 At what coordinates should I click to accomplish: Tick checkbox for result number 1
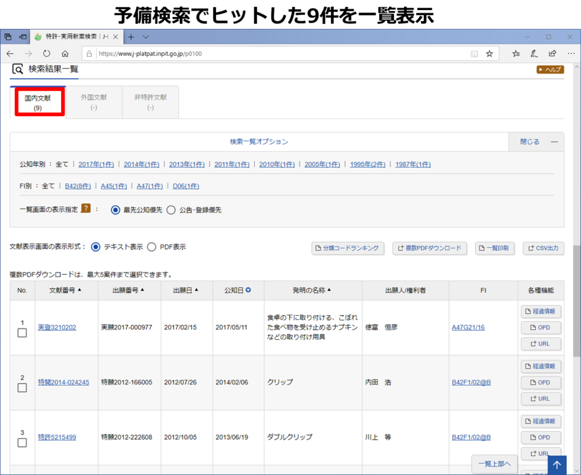pyautogui.click(x=22, y=333)
